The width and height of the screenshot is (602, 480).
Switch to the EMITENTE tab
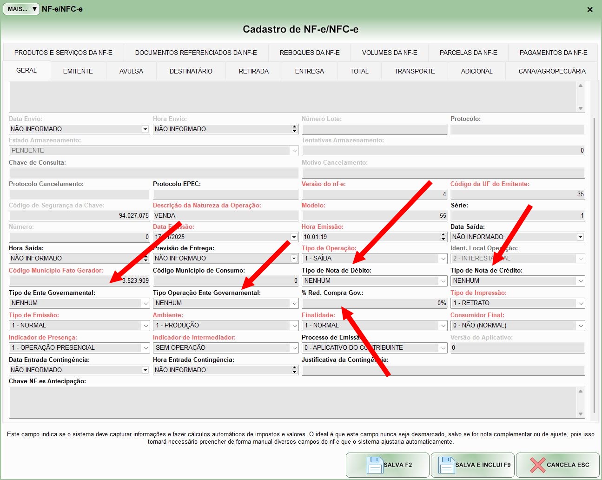pos(78,71)
